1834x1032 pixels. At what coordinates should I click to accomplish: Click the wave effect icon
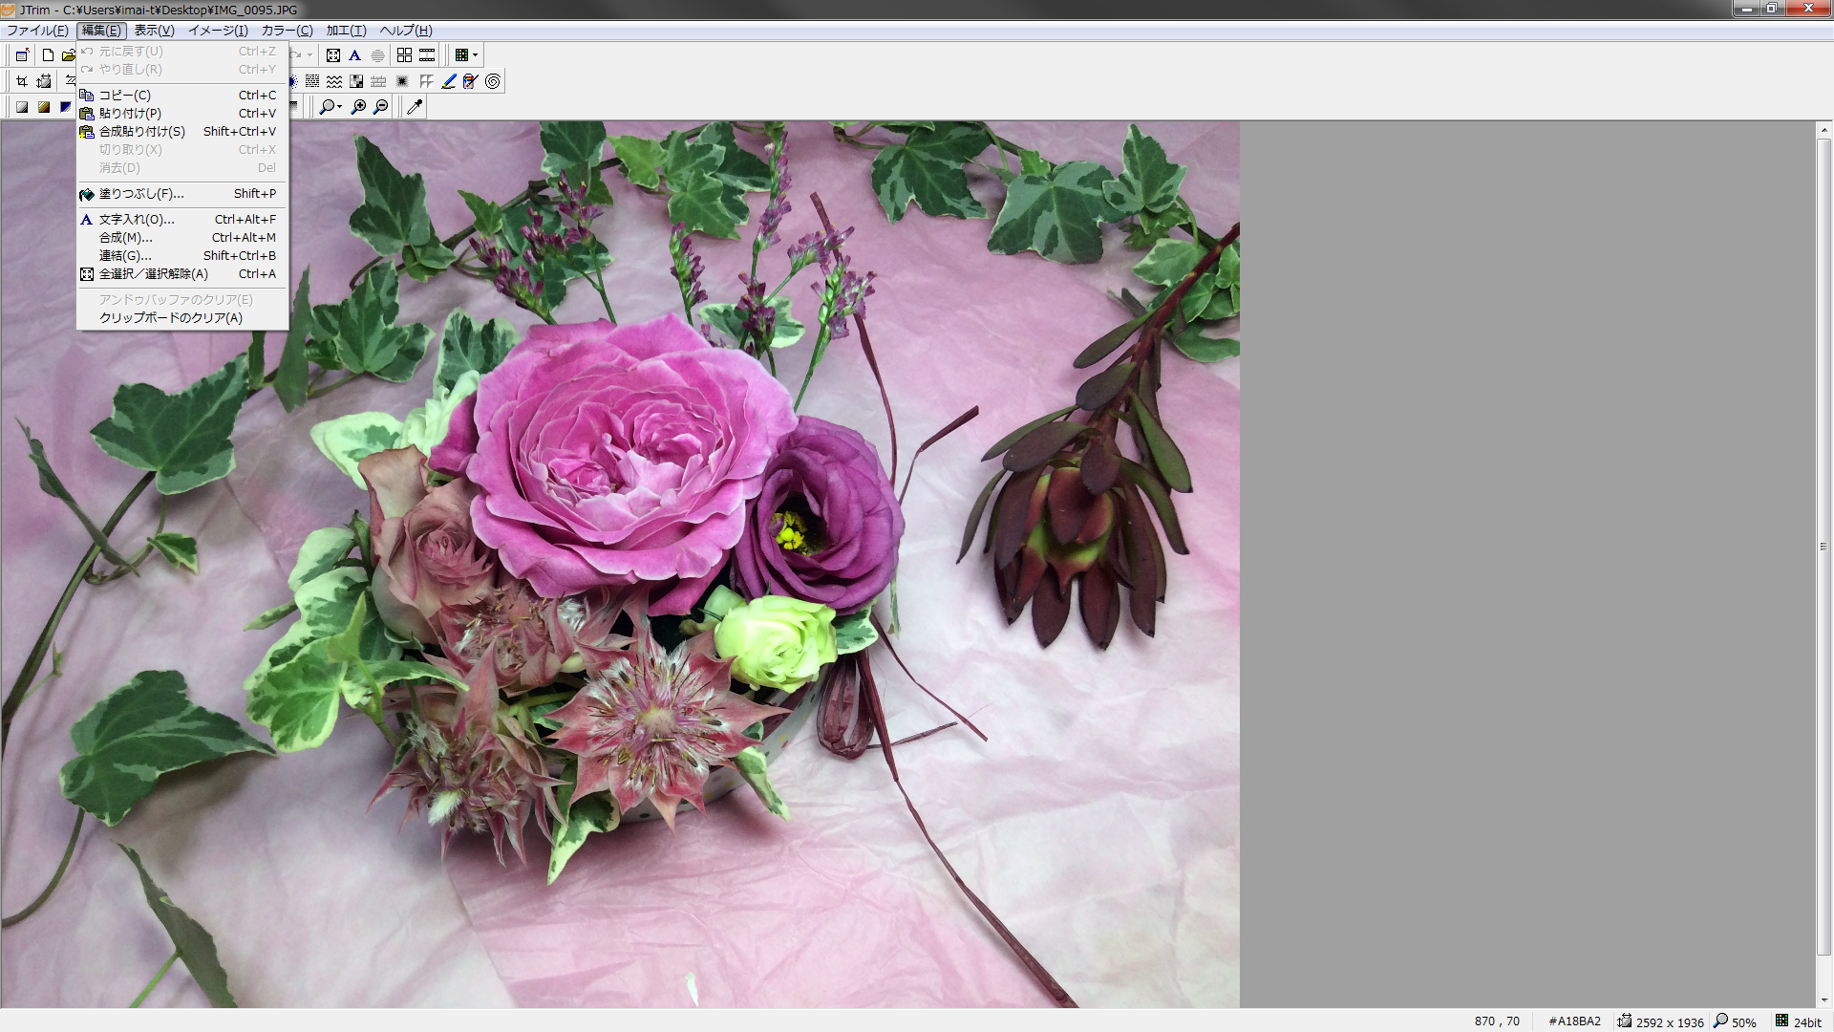[334, 81]
